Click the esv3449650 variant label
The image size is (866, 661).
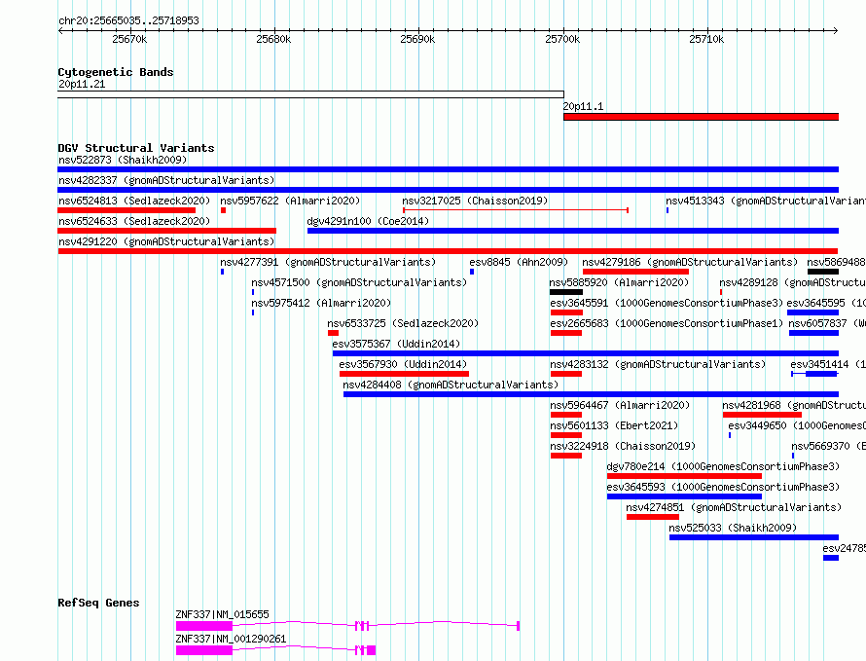click(x=797, y=425)
